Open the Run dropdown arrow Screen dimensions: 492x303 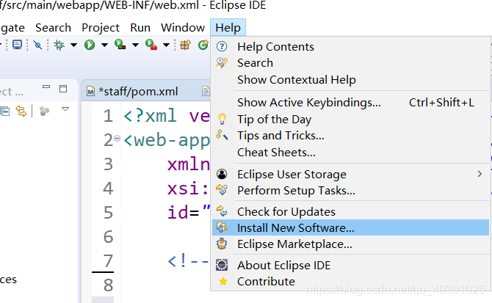104,45
